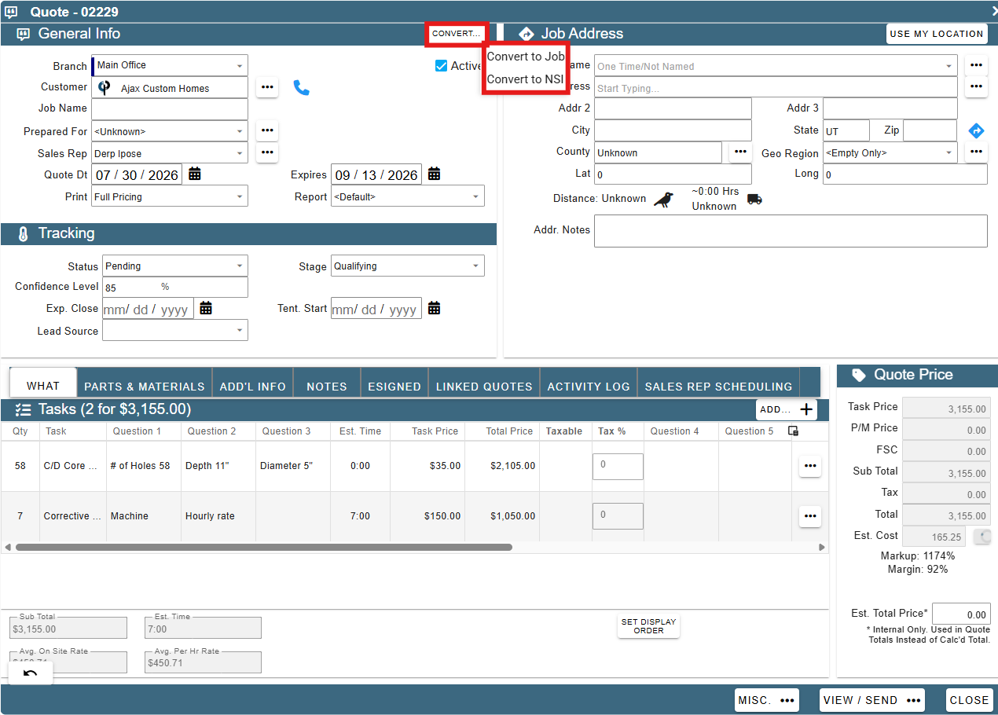Viewport: 998px width, 715px height.
Task: Open Expires date calendar picker
Action: point(434,174)
